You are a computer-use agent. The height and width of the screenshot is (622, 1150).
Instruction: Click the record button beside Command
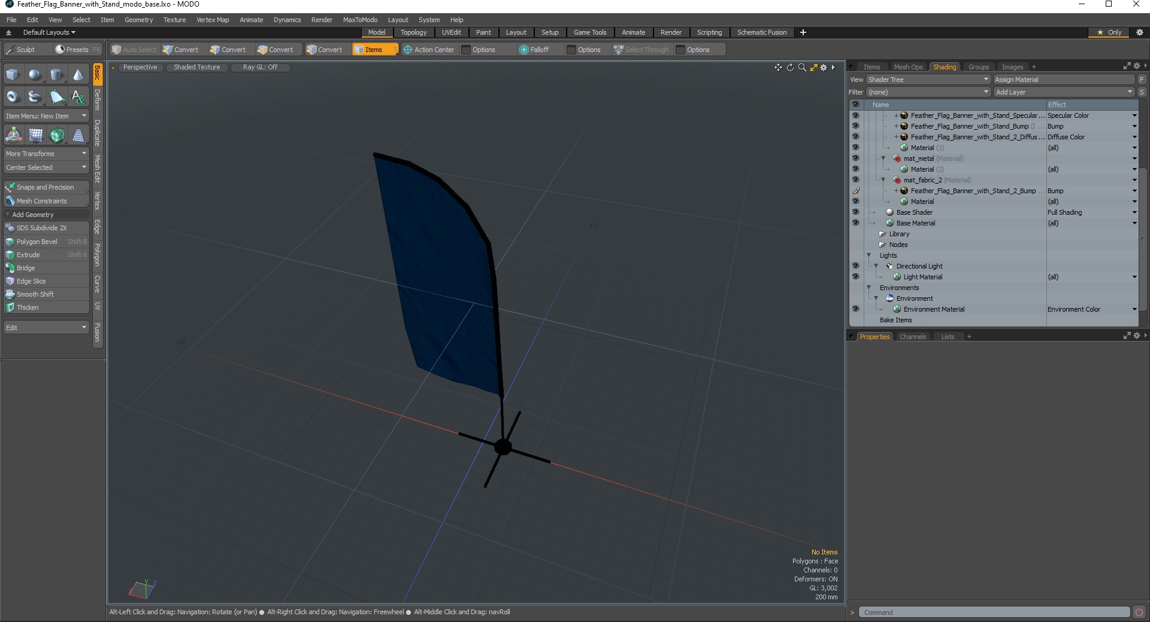point(1139,612)
